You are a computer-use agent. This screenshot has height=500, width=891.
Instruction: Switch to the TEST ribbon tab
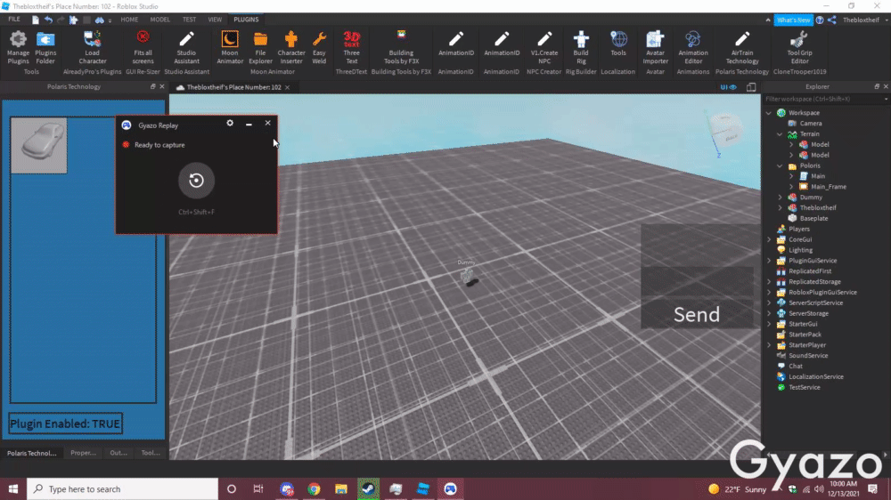tap(189, 20)
